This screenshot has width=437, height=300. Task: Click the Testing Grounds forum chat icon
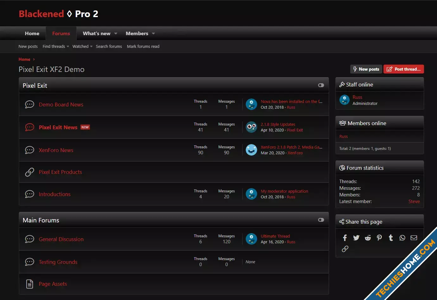pos(29,262)
